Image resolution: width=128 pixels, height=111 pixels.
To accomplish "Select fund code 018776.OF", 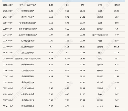I will pyautogui.click(x=8, y=100).
